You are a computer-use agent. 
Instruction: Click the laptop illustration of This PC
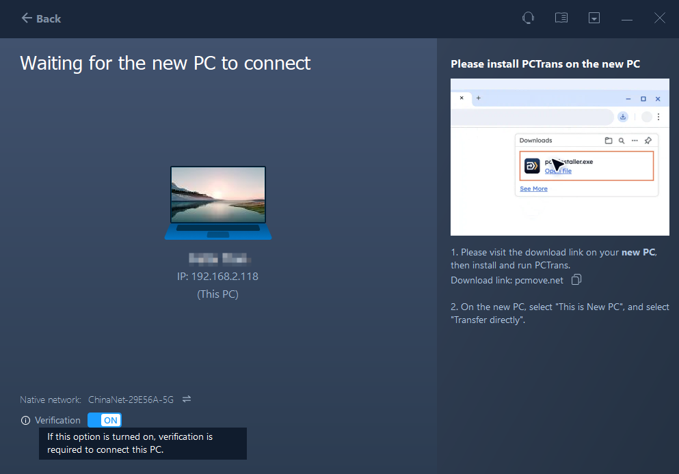pyautogui.click(x=218, y=203)
